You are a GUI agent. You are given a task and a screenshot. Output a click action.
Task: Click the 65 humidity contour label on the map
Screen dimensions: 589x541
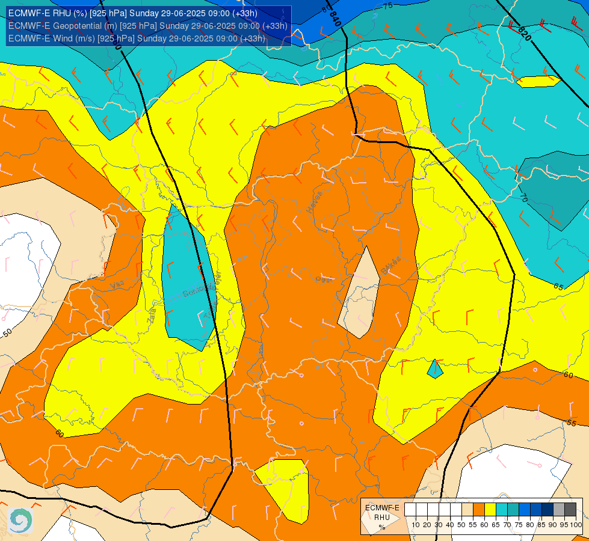[558, 287]
